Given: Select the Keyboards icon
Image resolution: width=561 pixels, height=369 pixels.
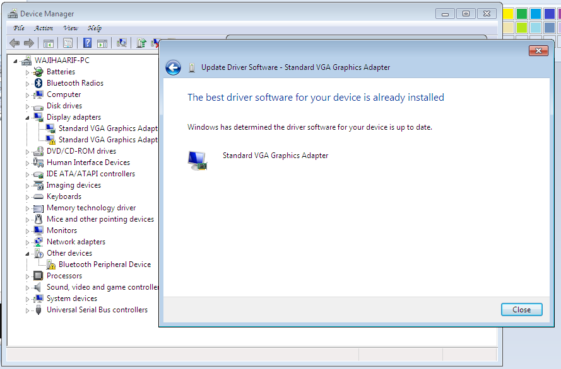Looking at the screenshot, I should pos(38,196).
